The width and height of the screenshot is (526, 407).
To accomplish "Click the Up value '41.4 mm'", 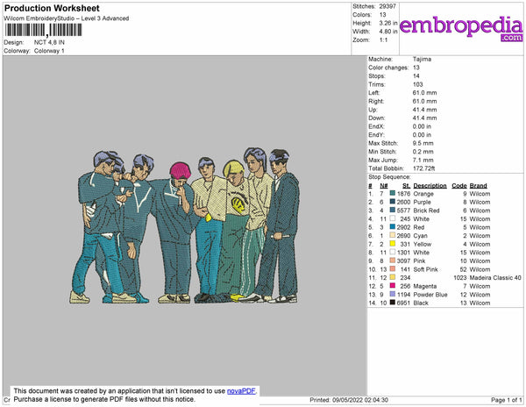I will (x=424, y=110).
